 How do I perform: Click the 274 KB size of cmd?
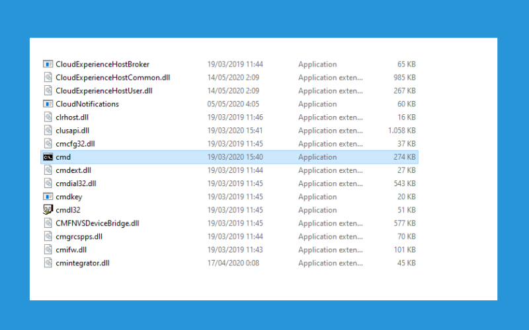pyautogui.click(x=405, y=157)
